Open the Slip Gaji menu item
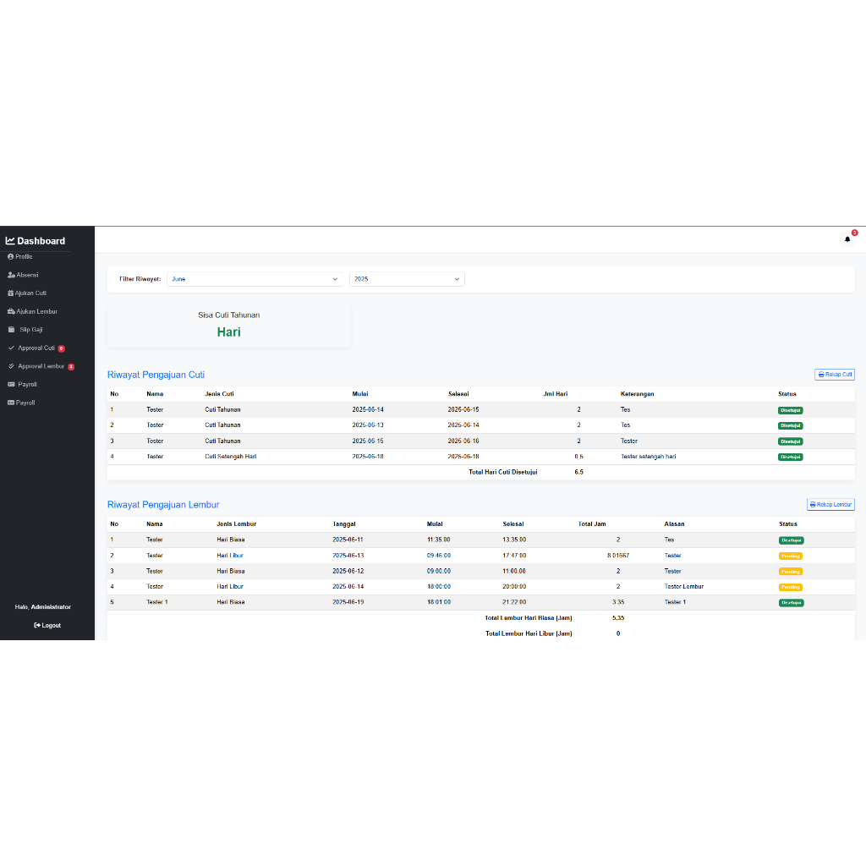 click(x=30, y=330)
